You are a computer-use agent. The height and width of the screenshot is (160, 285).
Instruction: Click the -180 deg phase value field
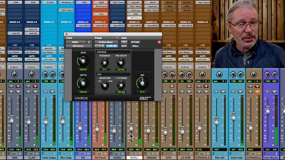(x=121, y=92)
